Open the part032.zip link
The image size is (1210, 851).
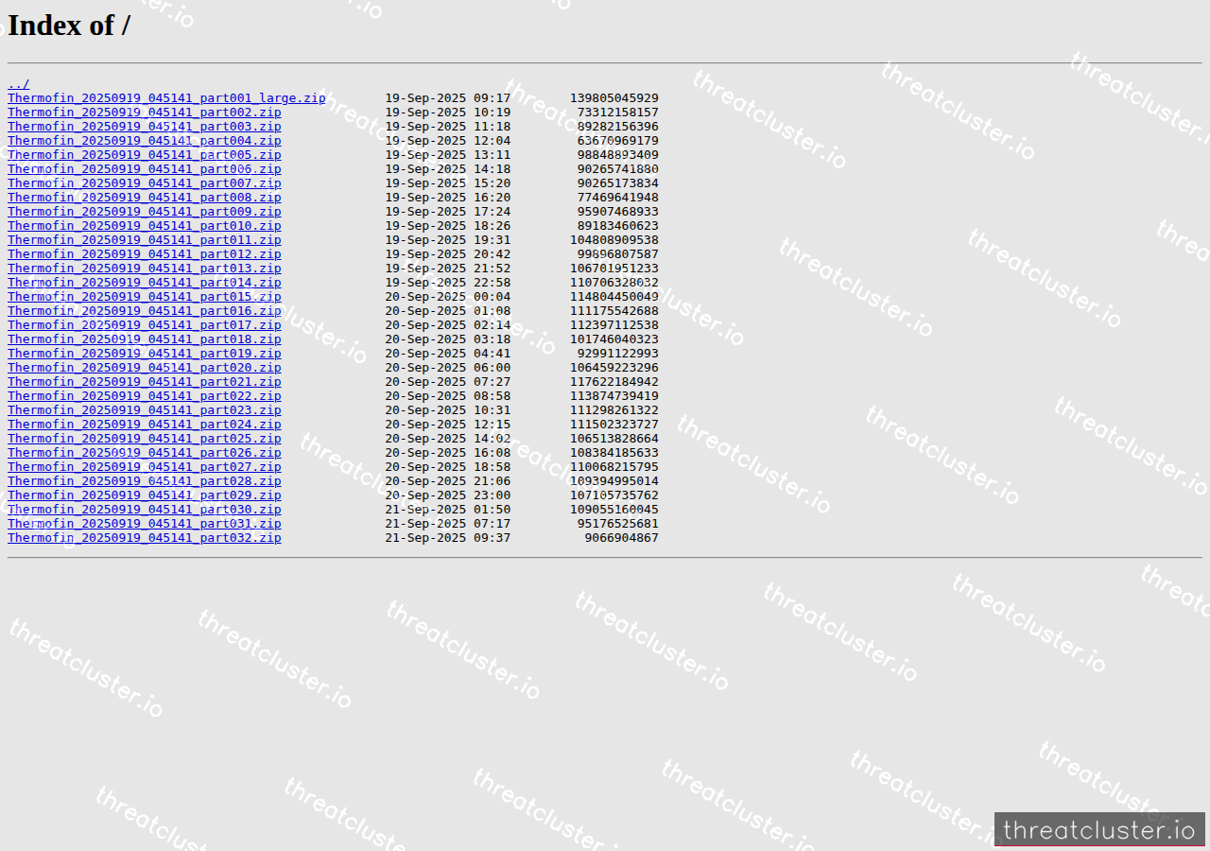pyautogui.click(x=145, y=538)
